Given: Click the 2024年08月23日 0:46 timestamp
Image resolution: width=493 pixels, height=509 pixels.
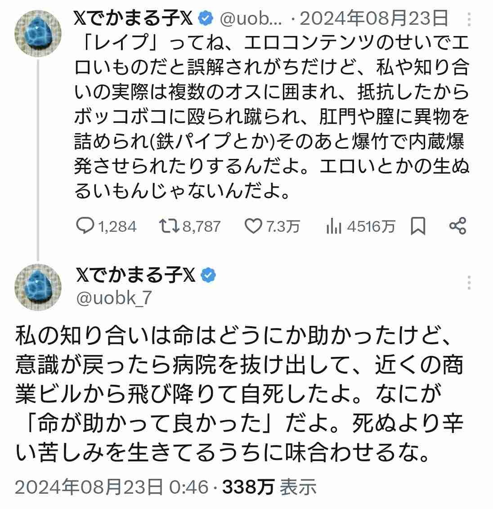Looking at the screenshot, I should (x=112, y=486).
